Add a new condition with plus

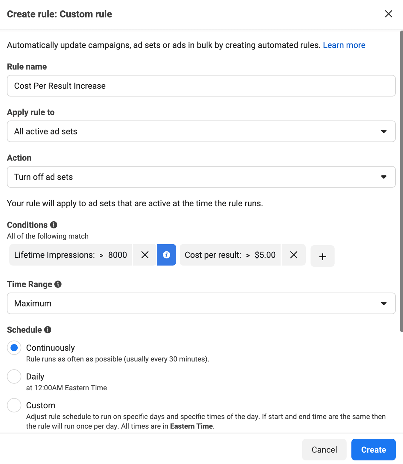[322, 256]
